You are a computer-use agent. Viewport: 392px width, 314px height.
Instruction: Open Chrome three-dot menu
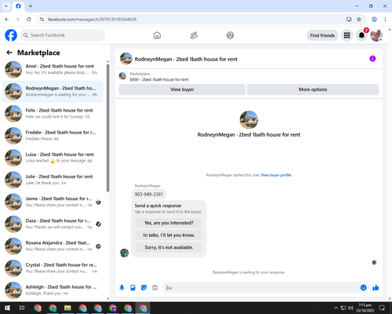tap(385, 20)
